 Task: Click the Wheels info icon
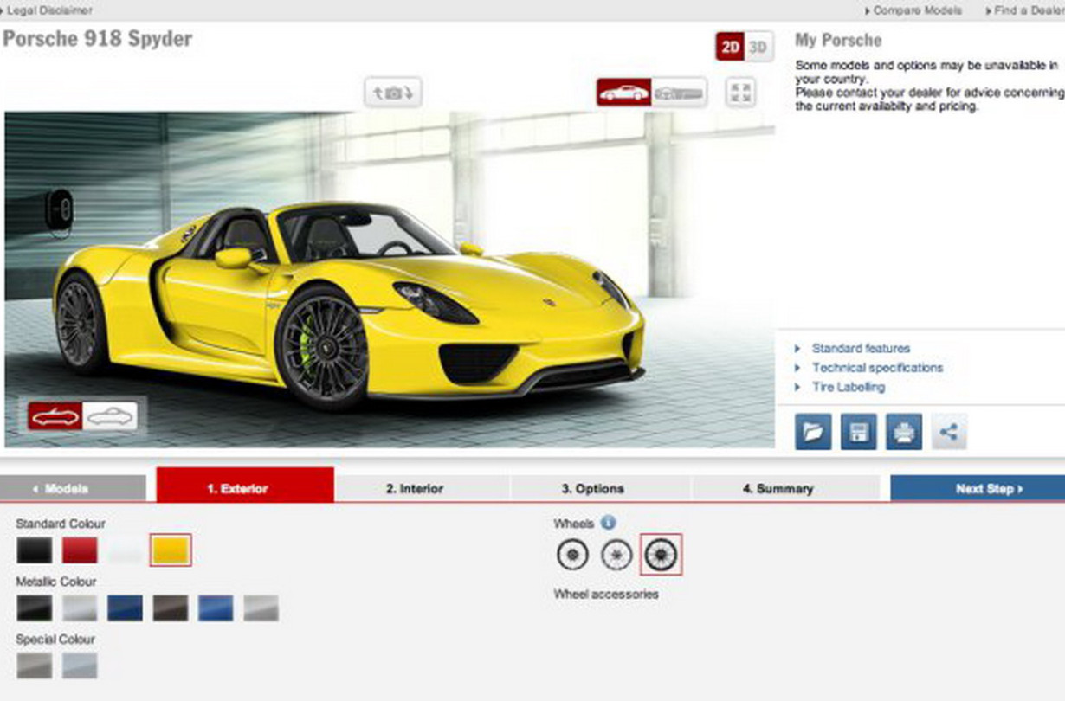(608, 523)
